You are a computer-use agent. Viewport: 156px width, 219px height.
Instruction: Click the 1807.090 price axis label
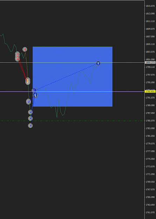pyautogui.click(x=150, y=36)
